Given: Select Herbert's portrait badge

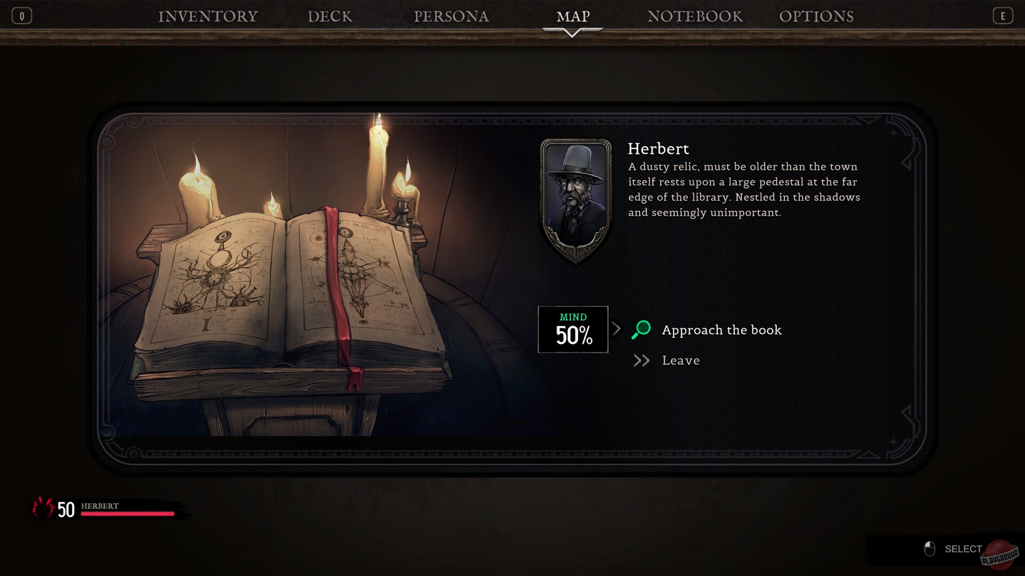Looking at the screenshot, I should pos(575,202).
